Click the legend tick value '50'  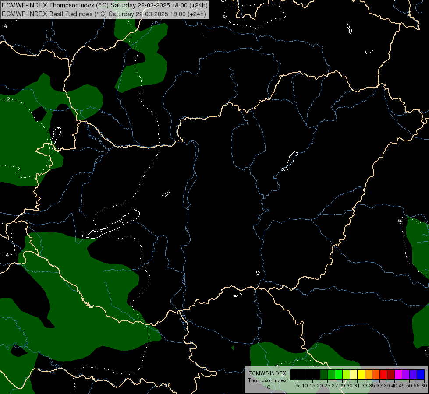pyautogui.click(x=409, y=386)
